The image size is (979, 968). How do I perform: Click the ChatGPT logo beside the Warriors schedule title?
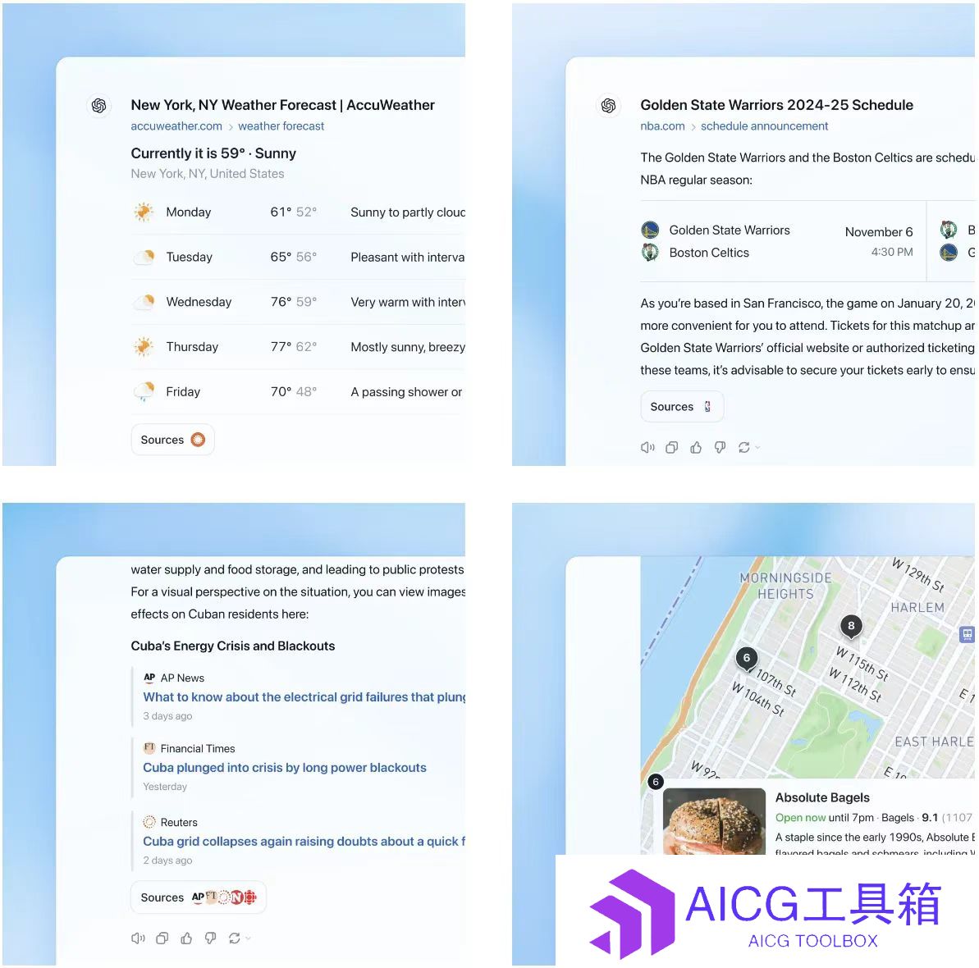tap(608, 106)
